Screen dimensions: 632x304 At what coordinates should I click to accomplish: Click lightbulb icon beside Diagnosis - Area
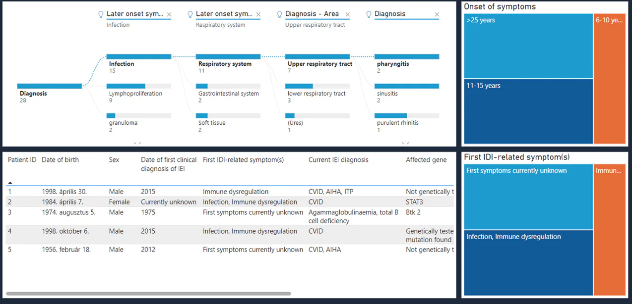click(279, 14)
